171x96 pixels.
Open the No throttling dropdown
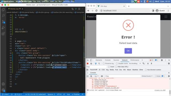135,63
